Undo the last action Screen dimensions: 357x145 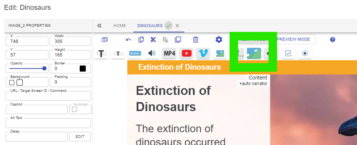[x=128, y=40]
